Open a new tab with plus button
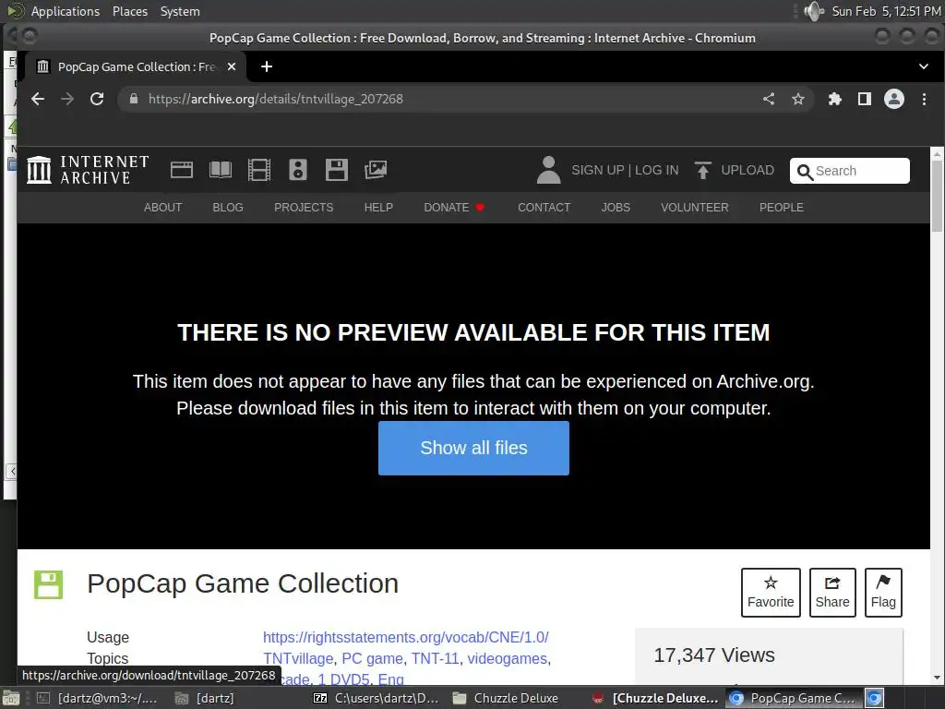Viewport: 945px width, 709px height. coord(267,66)
